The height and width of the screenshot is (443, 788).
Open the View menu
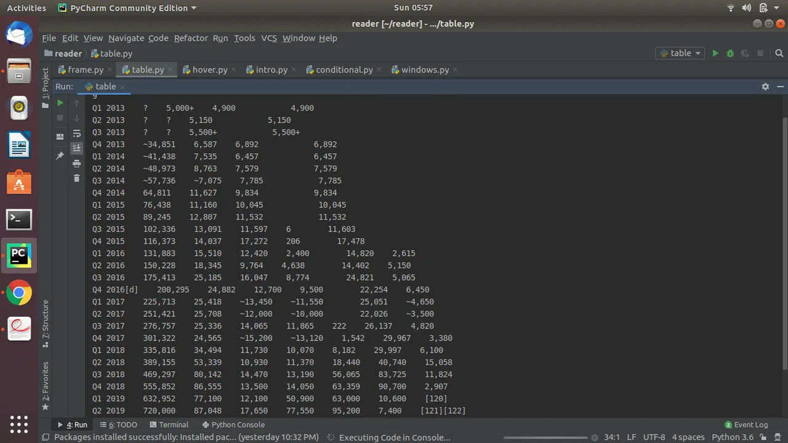pos(93,38)
